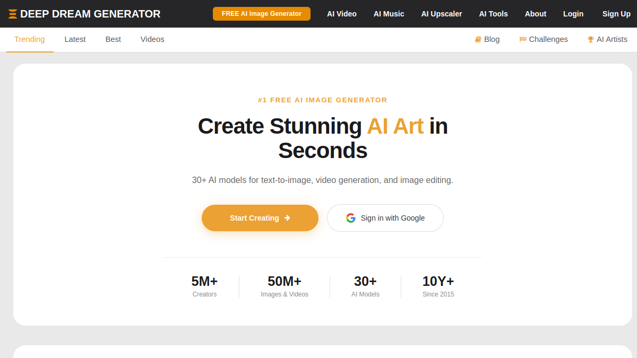The width and height of the screenshot is (637, 358).
Task: Click the Deep Dream Generator logo icon
Action: [x=13, y=14]
